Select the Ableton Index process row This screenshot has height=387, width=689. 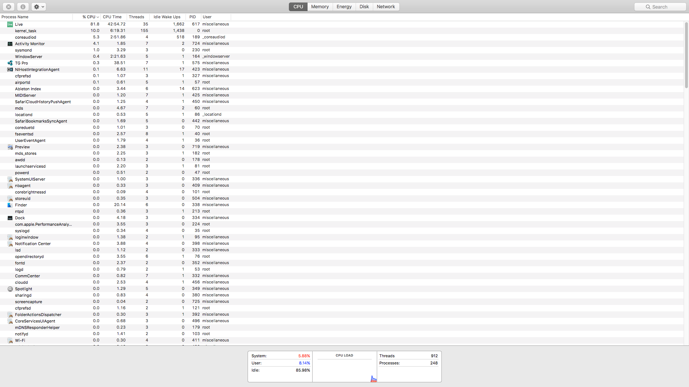coord(342,89)
